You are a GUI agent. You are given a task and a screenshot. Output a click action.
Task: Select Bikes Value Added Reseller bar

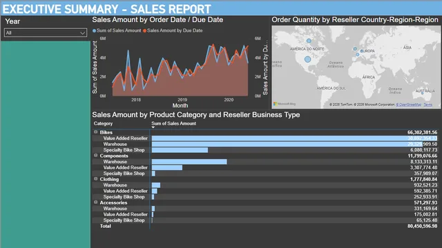(294, 138)
